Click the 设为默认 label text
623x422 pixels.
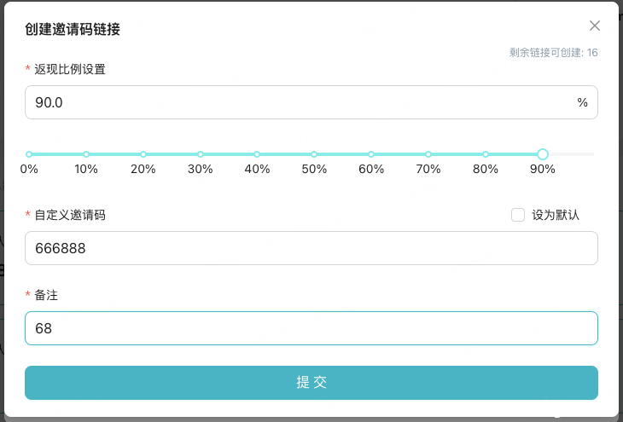pos(556,215)
